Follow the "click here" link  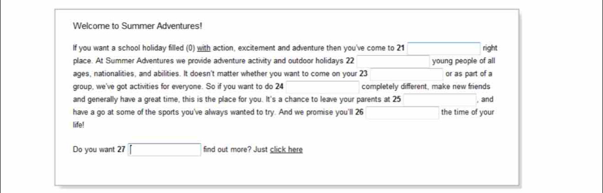(x=286, y=150)
